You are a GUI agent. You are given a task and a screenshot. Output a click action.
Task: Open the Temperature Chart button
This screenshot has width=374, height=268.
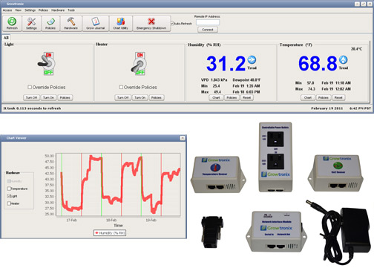point(308,97)
